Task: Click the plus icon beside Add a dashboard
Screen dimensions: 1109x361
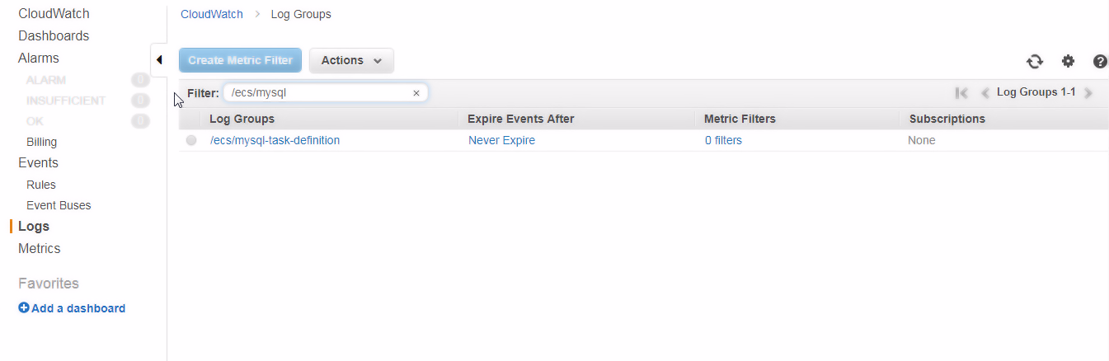Action: (x=24, y=308)
